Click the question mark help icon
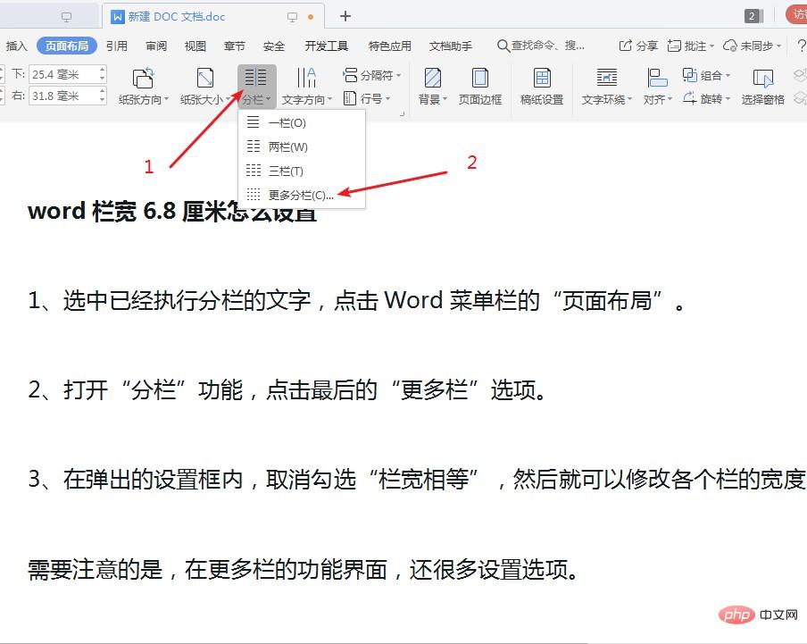Image resolution: width=807 pixels, height=644 pixels. tap(801, 46)
